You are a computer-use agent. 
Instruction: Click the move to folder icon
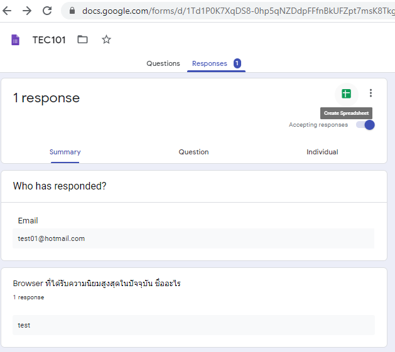82,40
